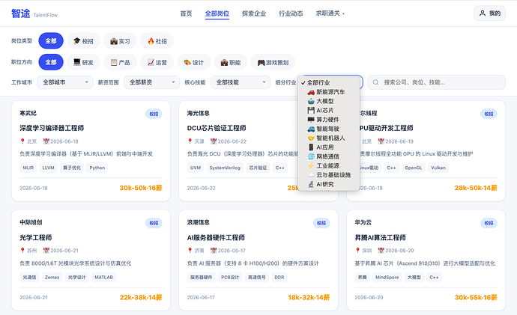Toggle the 产品 direction filter chip
The height and width of the screenshot is (315, 517).
click(120, 62)
